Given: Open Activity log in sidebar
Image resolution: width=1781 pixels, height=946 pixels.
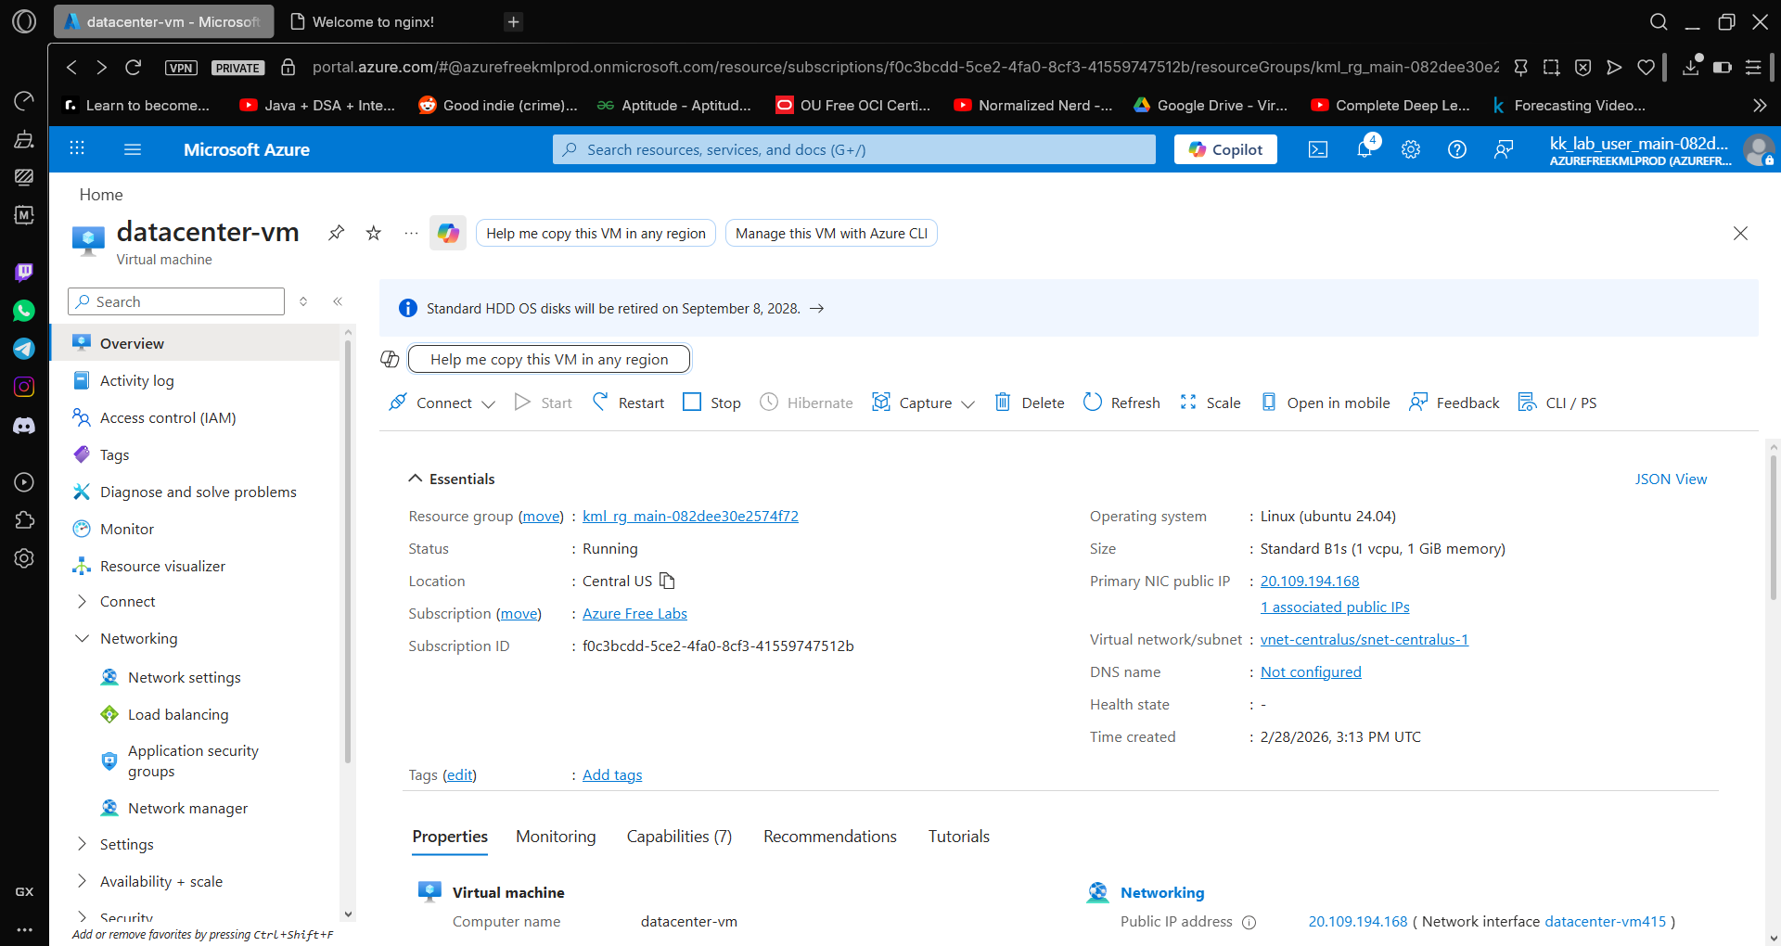Looking at the screenshot, I should click(x=137, y=380).
